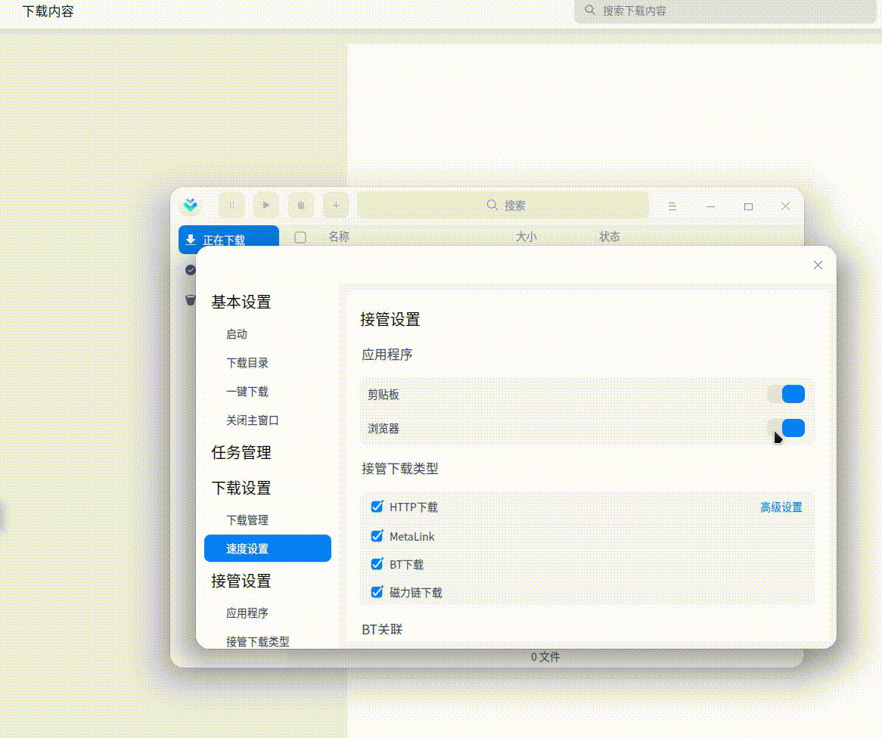882x738 pixels.
Task: Close the settings dialog with X button
Action: [x=818, y=265]
